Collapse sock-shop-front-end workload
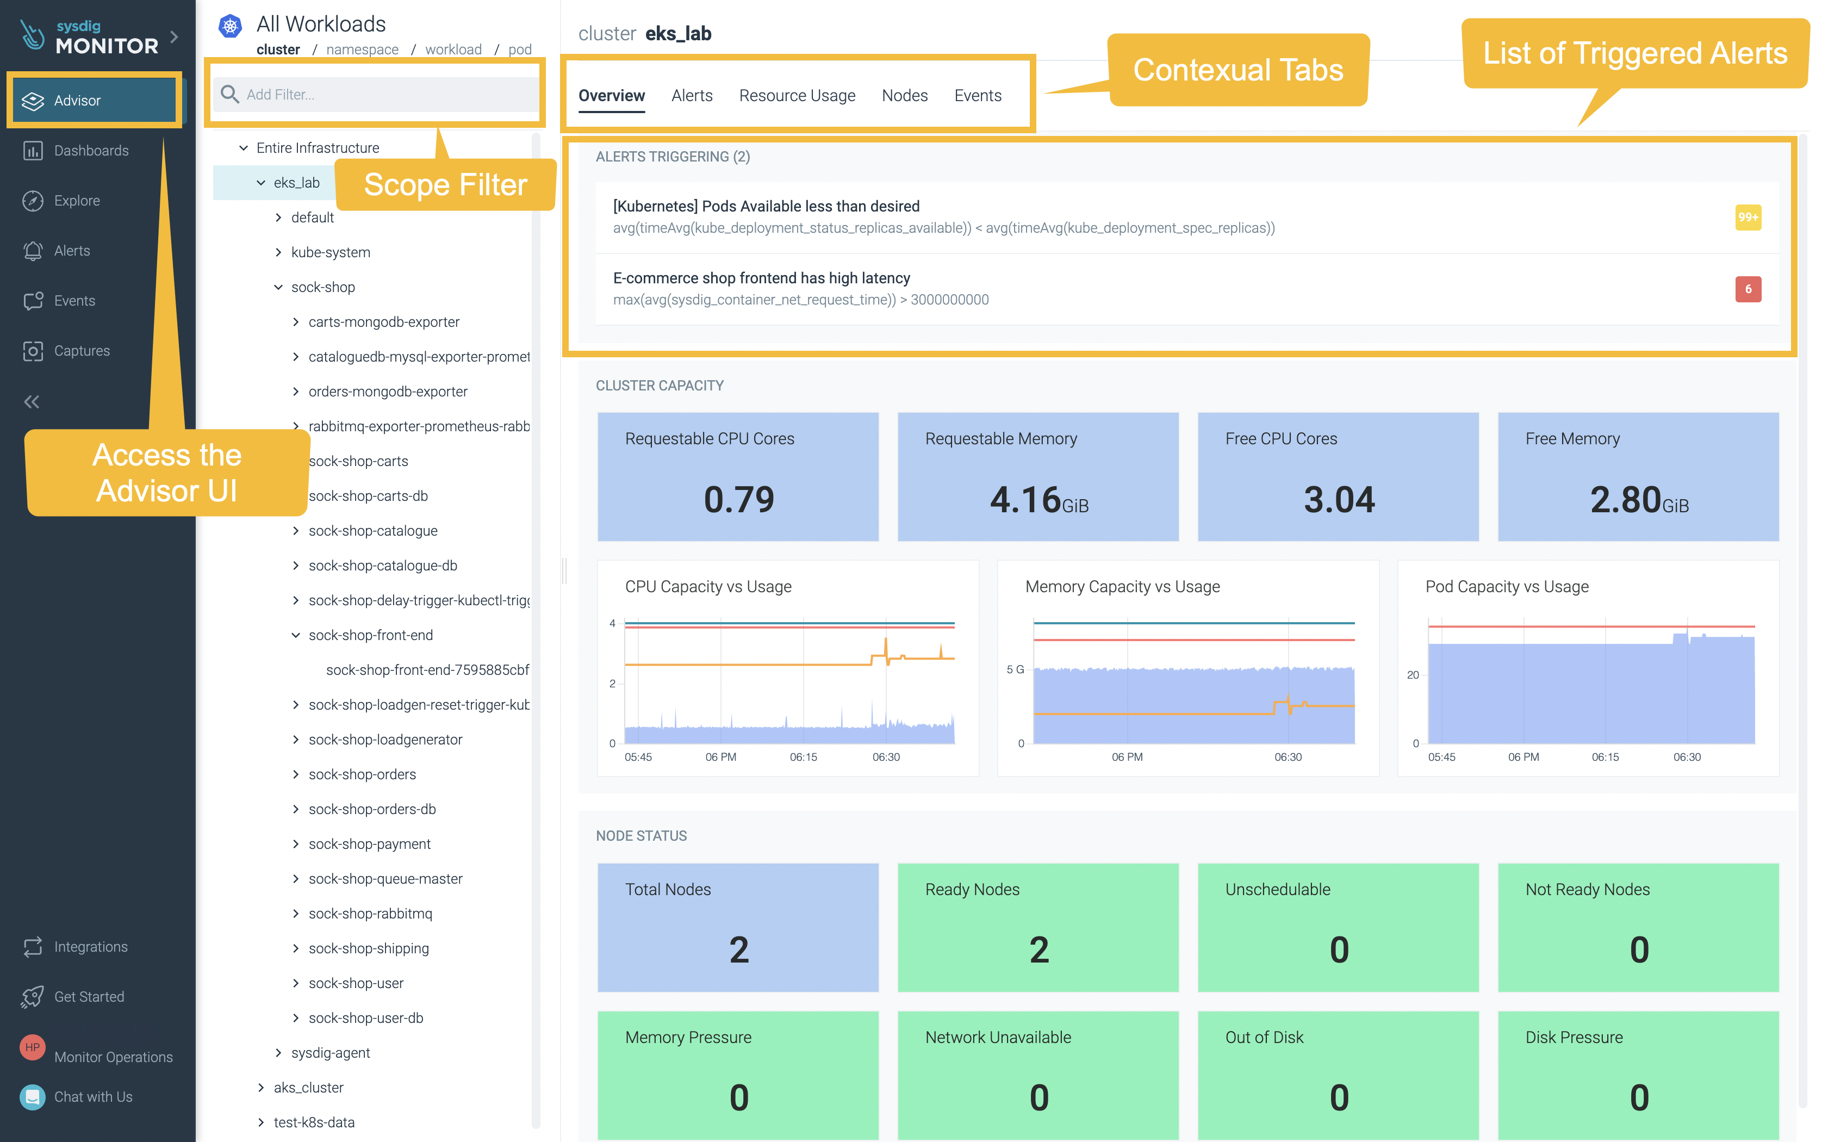Image resolution: width=1822 pixels, height=1142 pixels. pos(296,635)
